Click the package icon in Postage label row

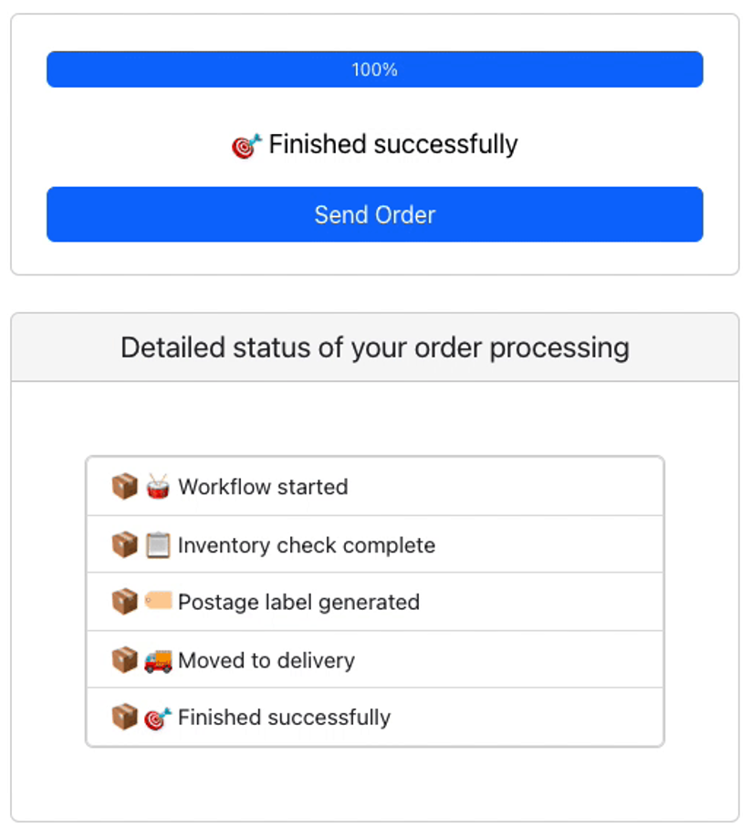coord(124,602)
